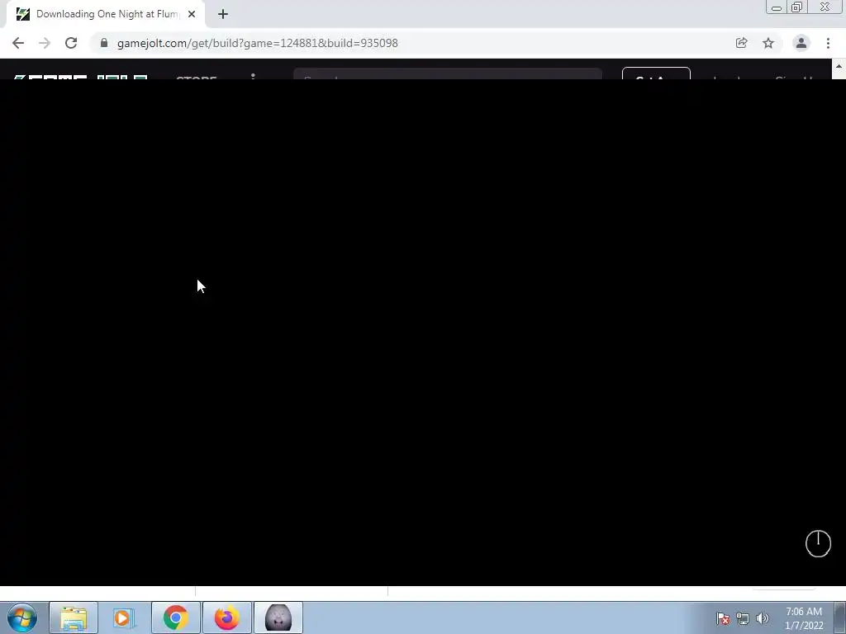Bookmark this tab with the star icon
846x634 pixels.
tap(768, 43)
